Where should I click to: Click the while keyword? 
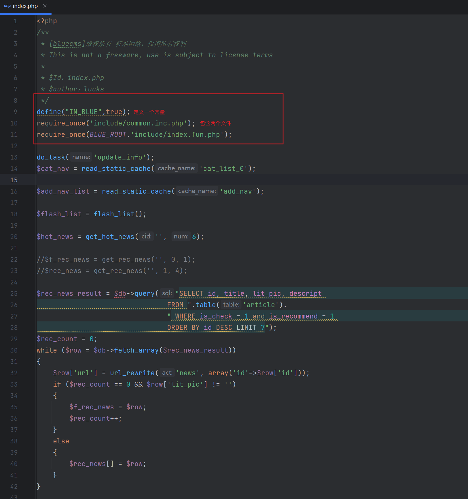(x=47, y=350)
